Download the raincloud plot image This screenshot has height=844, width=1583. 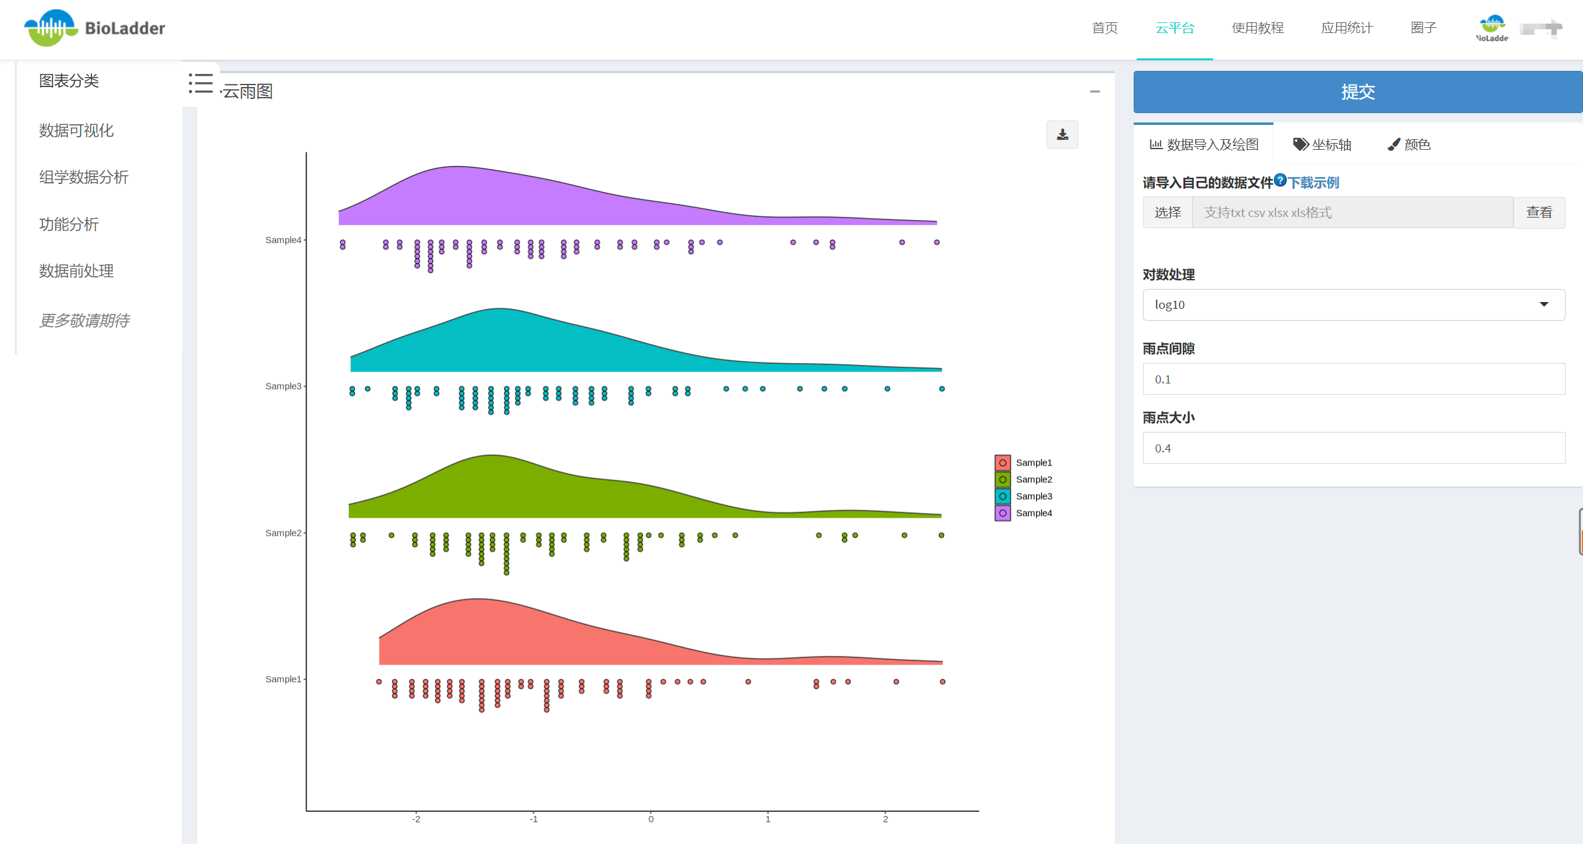point(1062,135)
